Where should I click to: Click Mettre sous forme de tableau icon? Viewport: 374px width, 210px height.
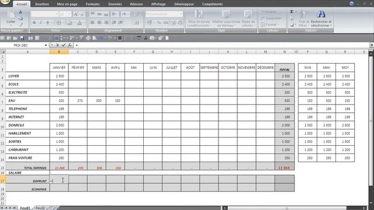[226, 14]
